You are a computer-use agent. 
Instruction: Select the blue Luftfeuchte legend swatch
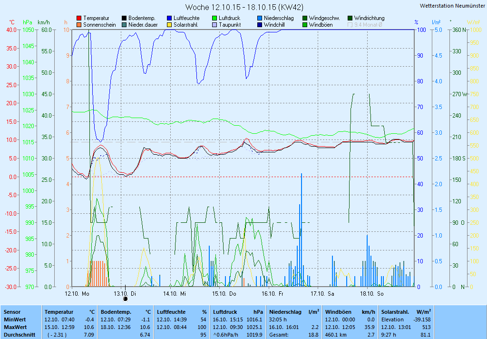pos(169,19)
